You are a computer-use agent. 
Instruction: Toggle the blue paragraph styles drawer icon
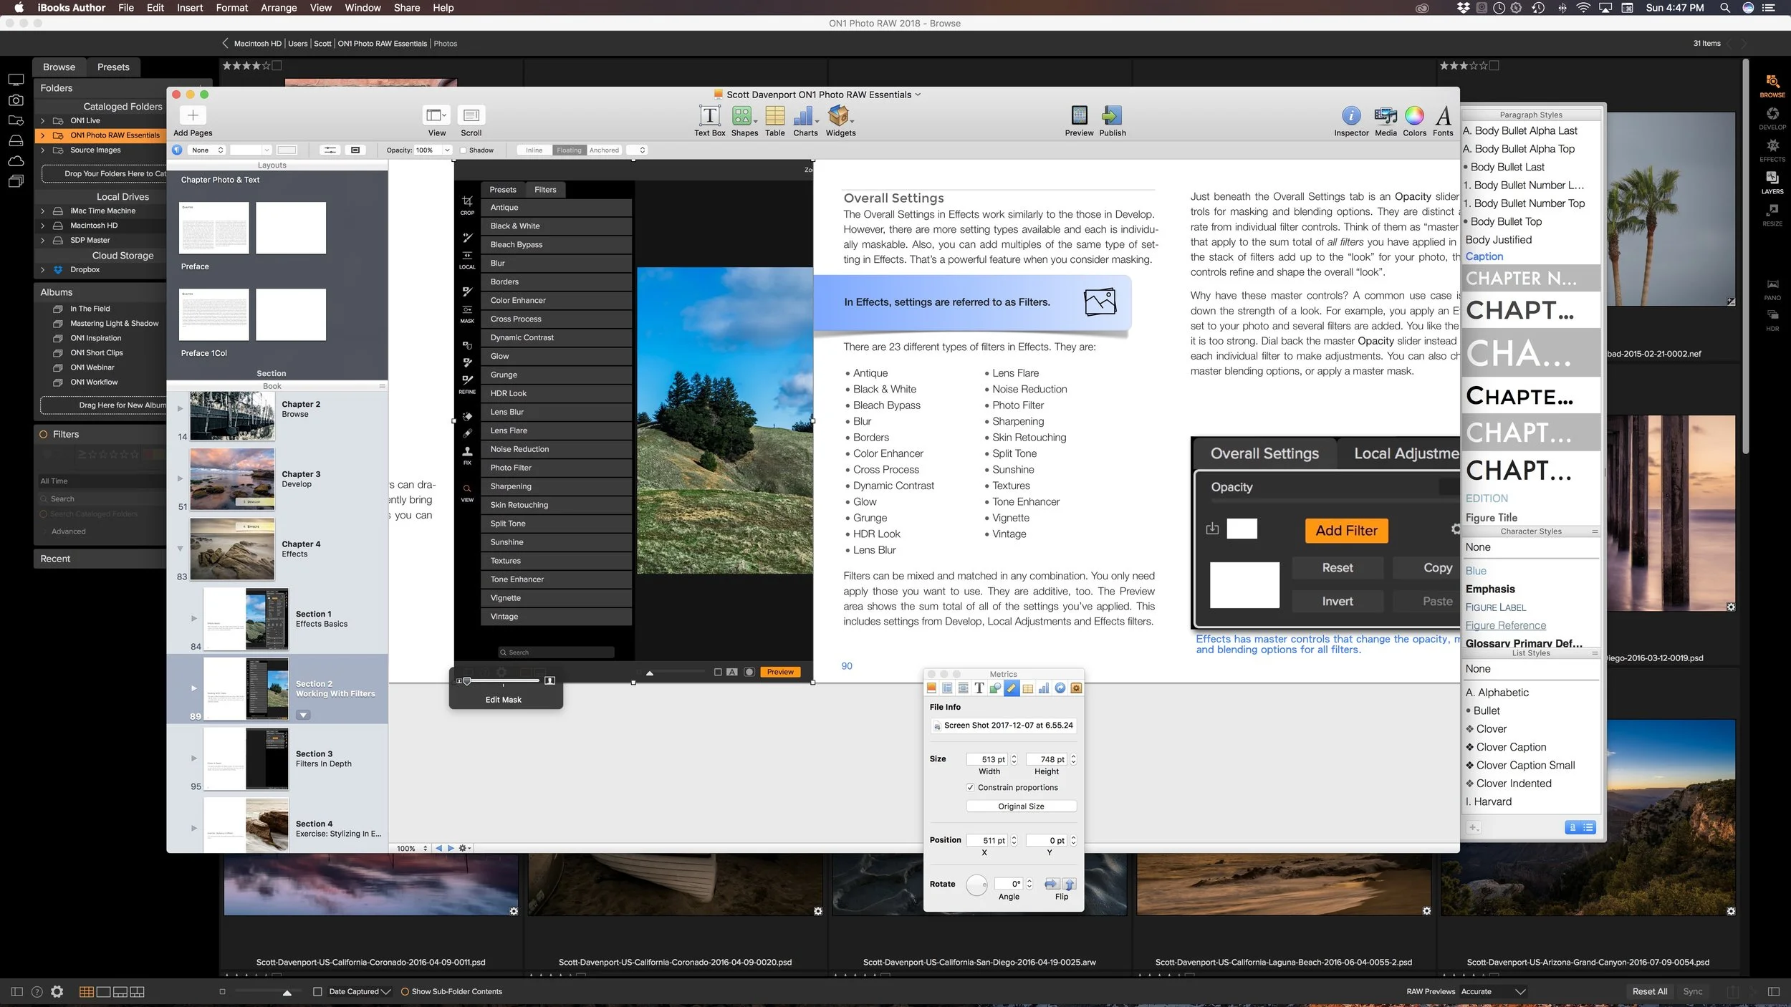coord(177,150)
